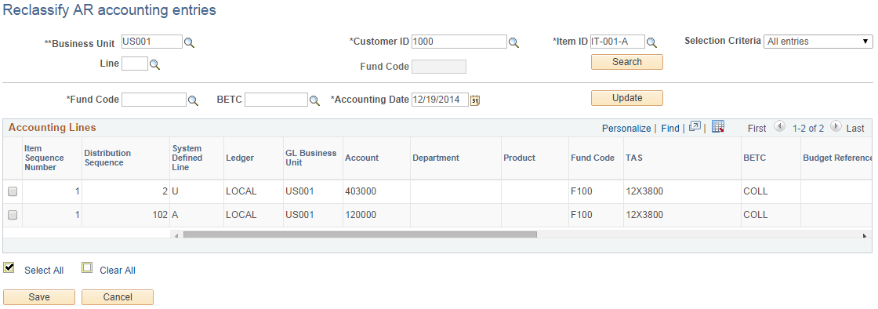Open BETC lookup magnifier
Image resolution: width=878 pixels, height=309 pixels.
tap(314, 100)
